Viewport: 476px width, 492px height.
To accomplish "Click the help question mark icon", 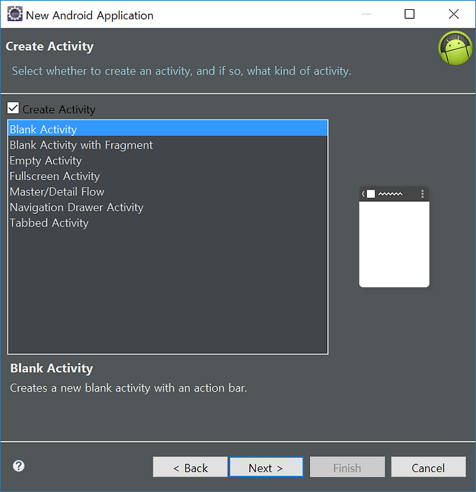I will point(19,466).
